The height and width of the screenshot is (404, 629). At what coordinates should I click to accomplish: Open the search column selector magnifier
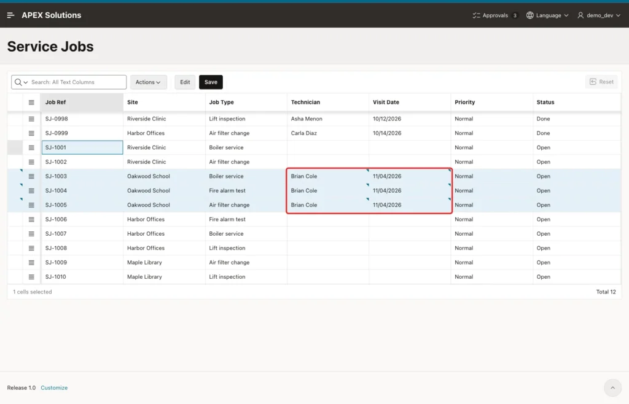coord(21,82)
